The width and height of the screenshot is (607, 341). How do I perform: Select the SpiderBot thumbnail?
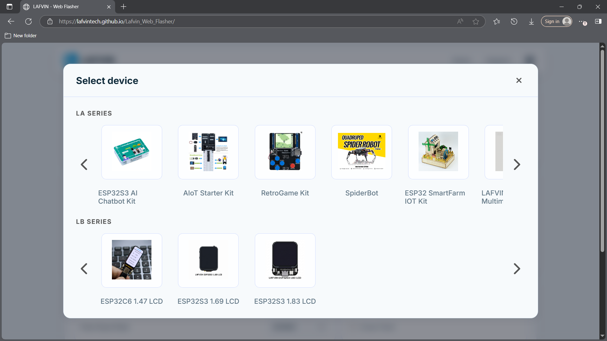click(362, 152)
